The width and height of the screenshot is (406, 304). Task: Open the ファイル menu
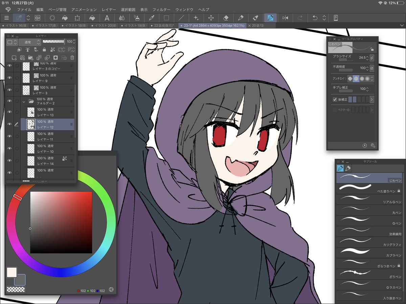[24, 9]
